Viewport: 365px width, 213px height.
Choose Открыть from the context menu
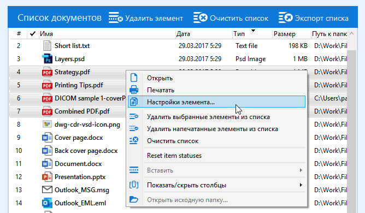pos(216,78)
